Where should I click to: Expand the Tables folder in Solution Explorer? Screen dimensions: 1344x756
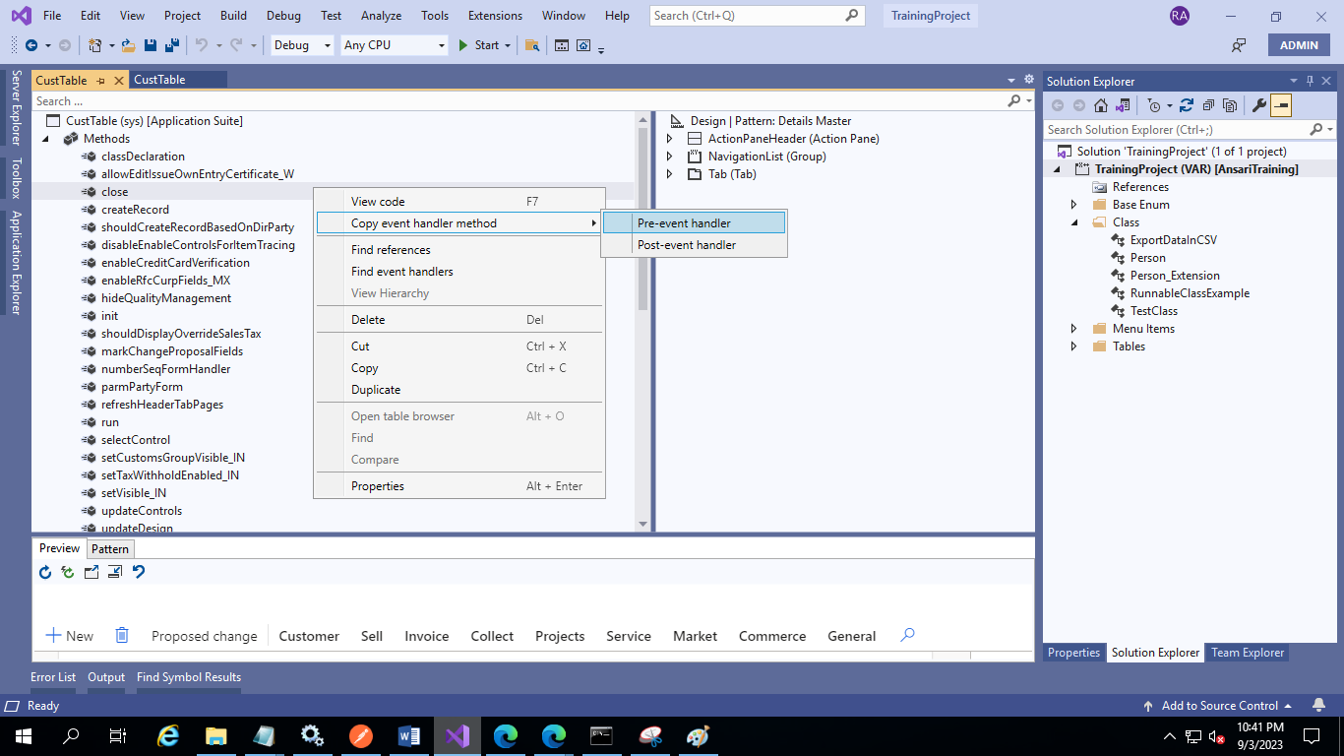(x=1074, y=346)
